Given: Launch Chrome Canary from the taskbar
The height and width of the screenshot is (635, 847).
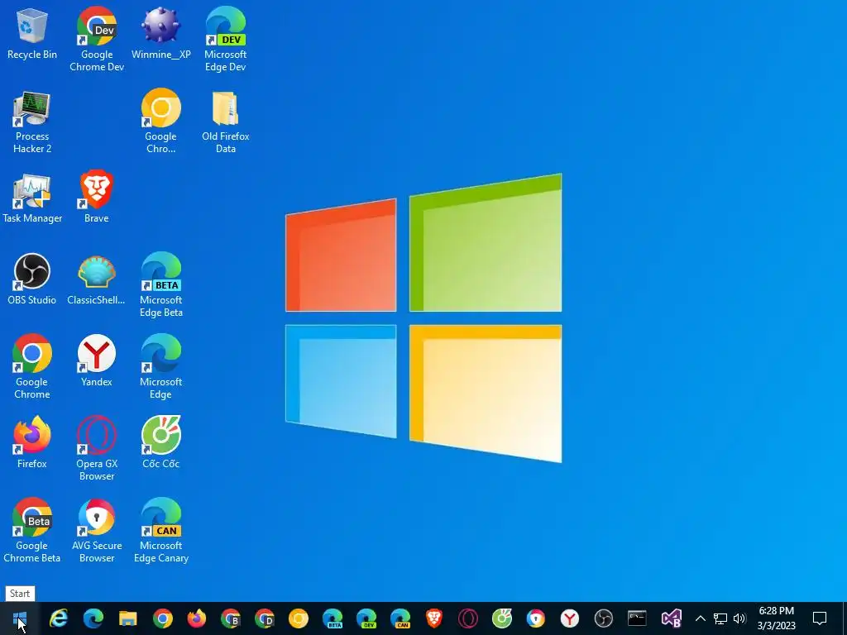Looking at the screenshot, I should pos(298,618).
